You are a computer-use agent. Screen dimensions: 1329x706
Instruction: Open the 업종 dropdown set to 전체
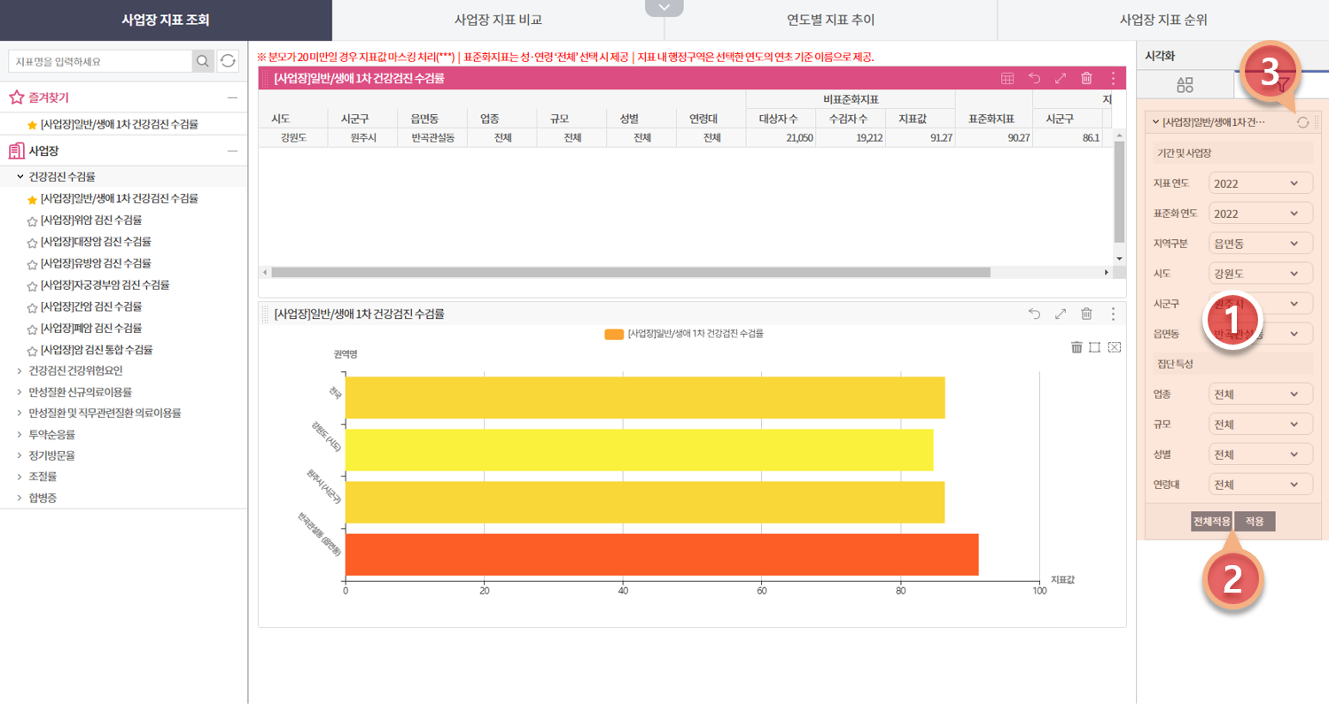tap(1261, 394)
